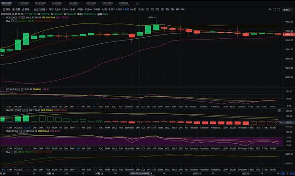
Task: Click the fullscreen expand icon
Action: pos(275,9)
